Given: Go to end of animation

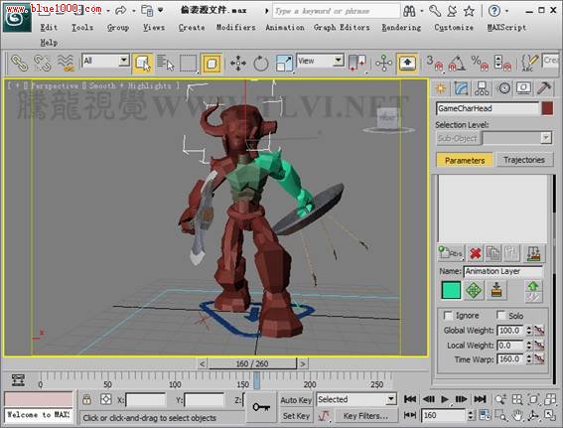Looking at the screenshot, I should point(480,399).
